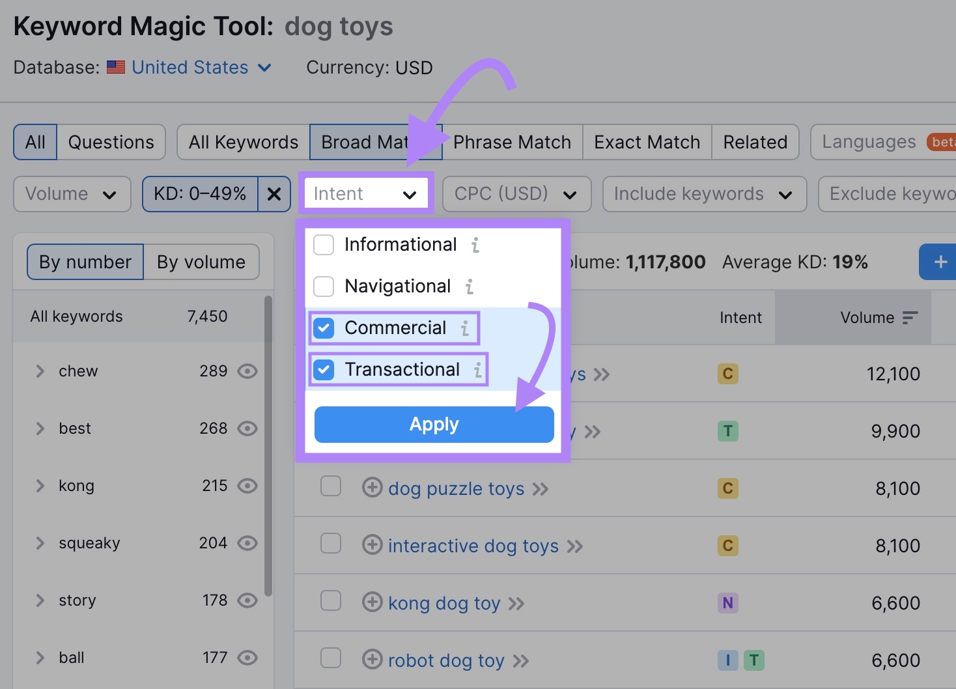This screenshot has width=956, height=689.
Task: Click the eye icon beside squeaky
Action: point(247,542)
